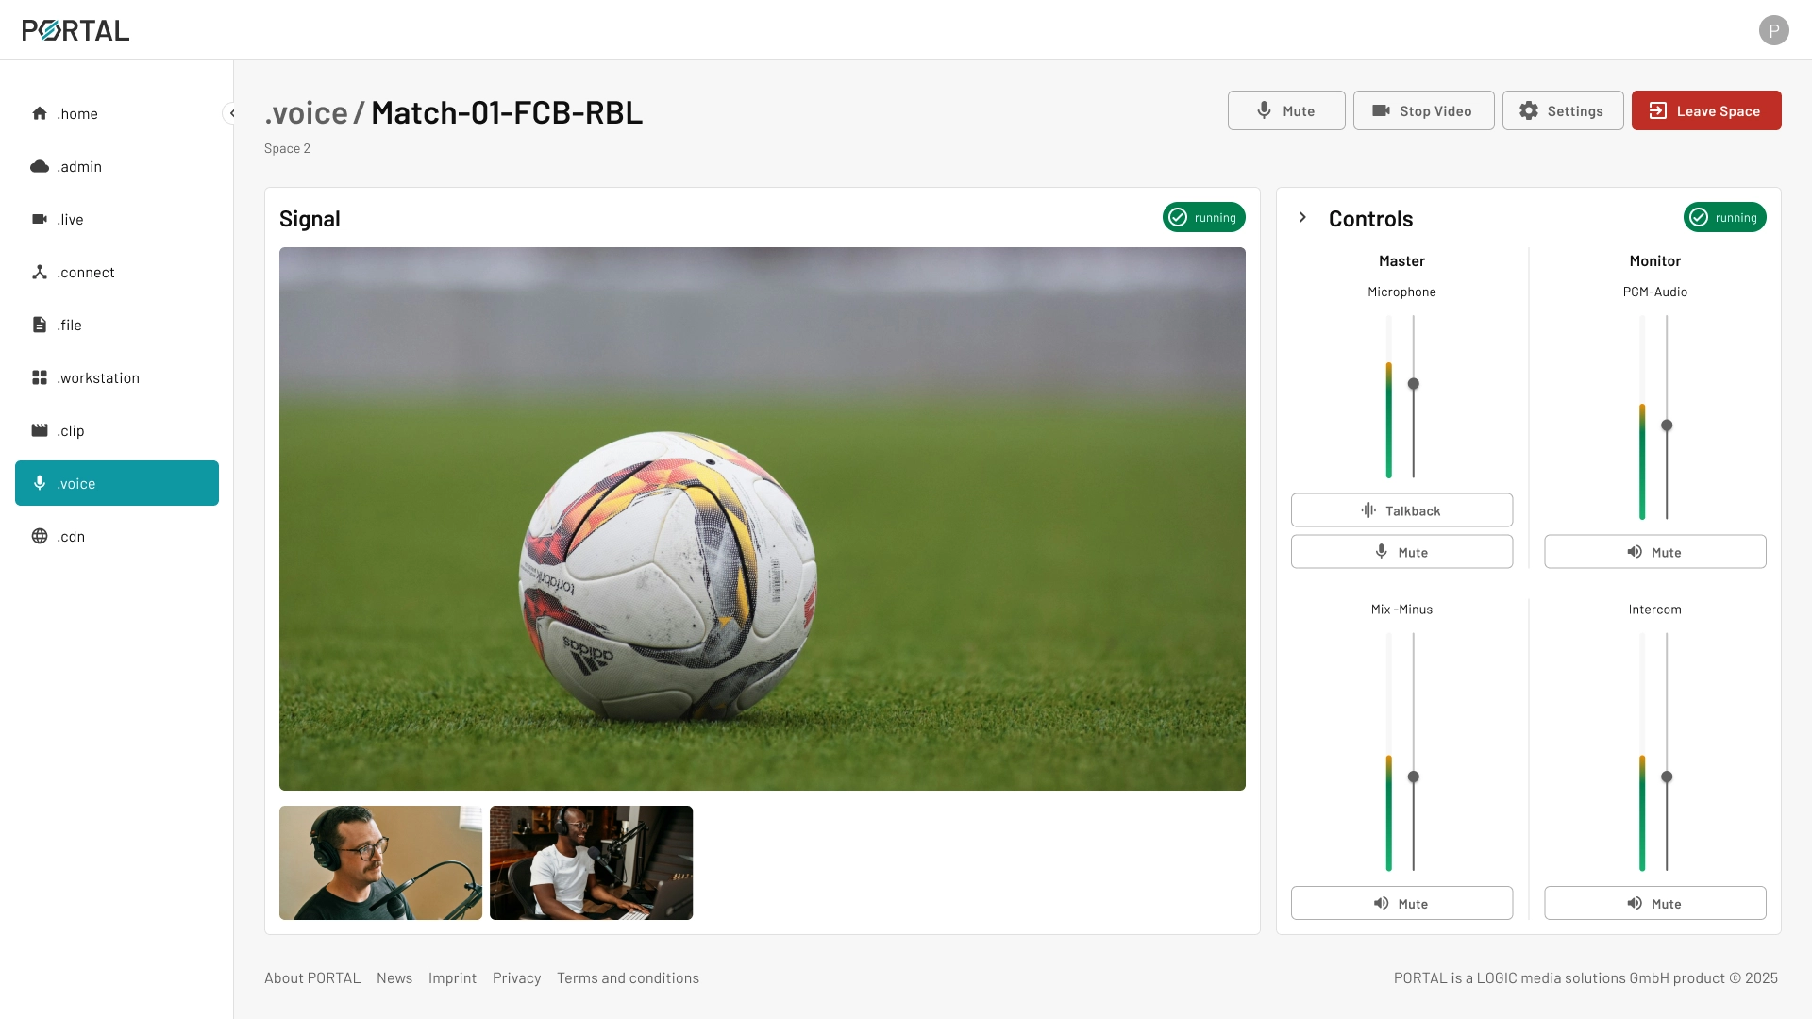The image size is (1812, 1019).
Task: Click the home icon in sidebar
Action: tap(40, 113)
